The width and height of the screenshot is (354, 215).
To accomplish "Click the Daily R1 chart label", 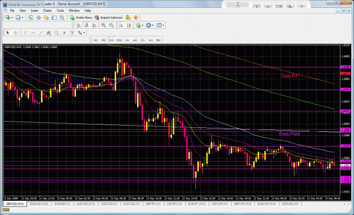I will (289, 76).
